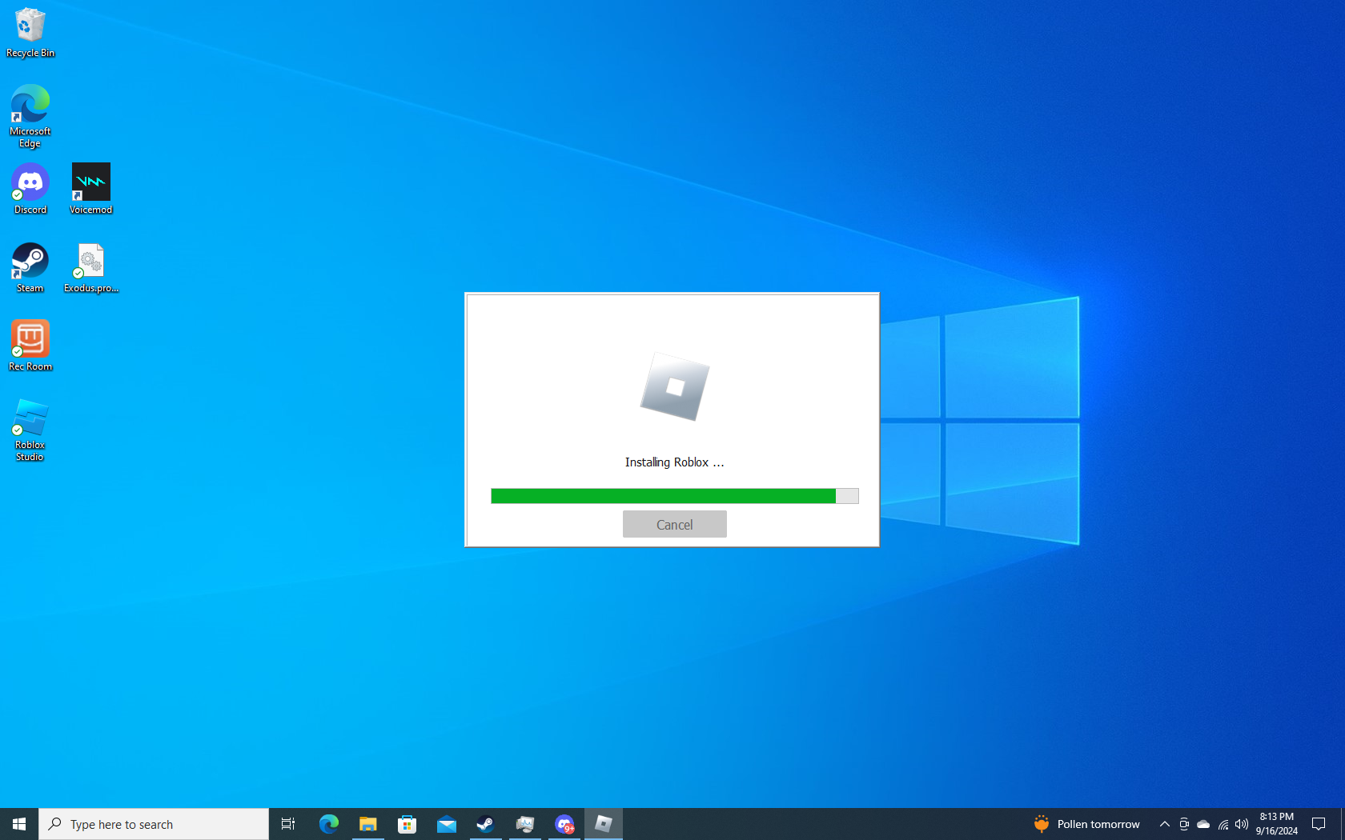Select the Rec Room desktop icon

click(30, 346)
